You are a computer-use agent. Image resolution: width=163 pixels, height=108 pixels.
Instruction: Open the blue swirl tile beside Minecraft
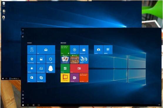84,59
